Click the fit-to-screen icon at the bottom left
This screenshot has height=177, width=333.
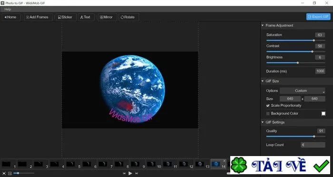point(4,173)
